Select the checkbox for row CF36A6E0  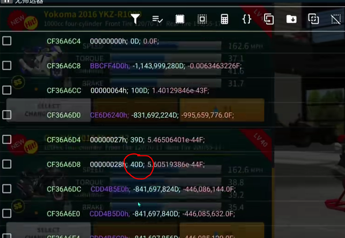point(7,213)
